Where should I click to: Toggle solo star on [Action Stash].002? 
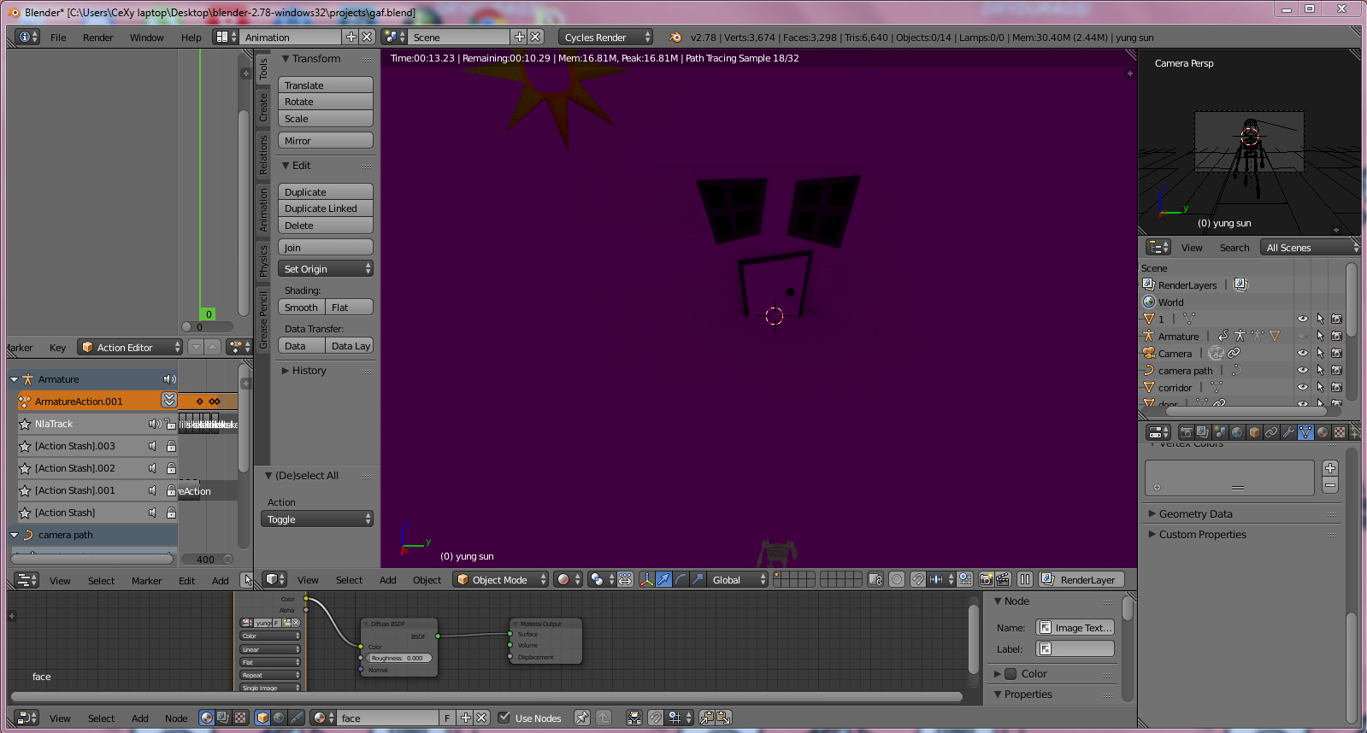coord(25,468)
